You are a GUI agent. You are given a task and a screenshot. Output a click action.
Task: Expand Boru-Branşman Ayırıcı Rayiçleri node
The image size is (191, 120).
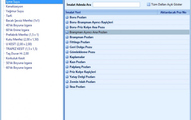(67, 22)
